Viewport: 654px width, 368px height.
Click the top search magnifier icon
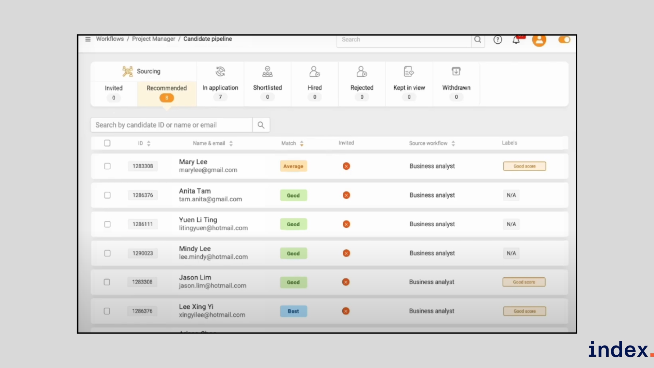(x=478, y=40)
